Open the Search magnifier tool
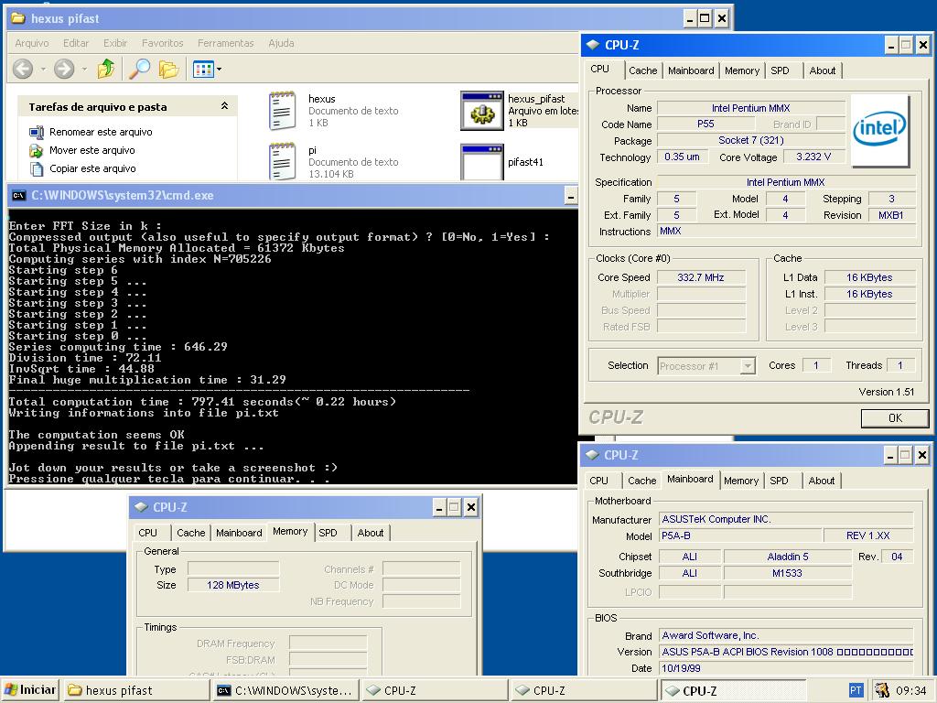937x703 pixels. (x=139, y=69)
